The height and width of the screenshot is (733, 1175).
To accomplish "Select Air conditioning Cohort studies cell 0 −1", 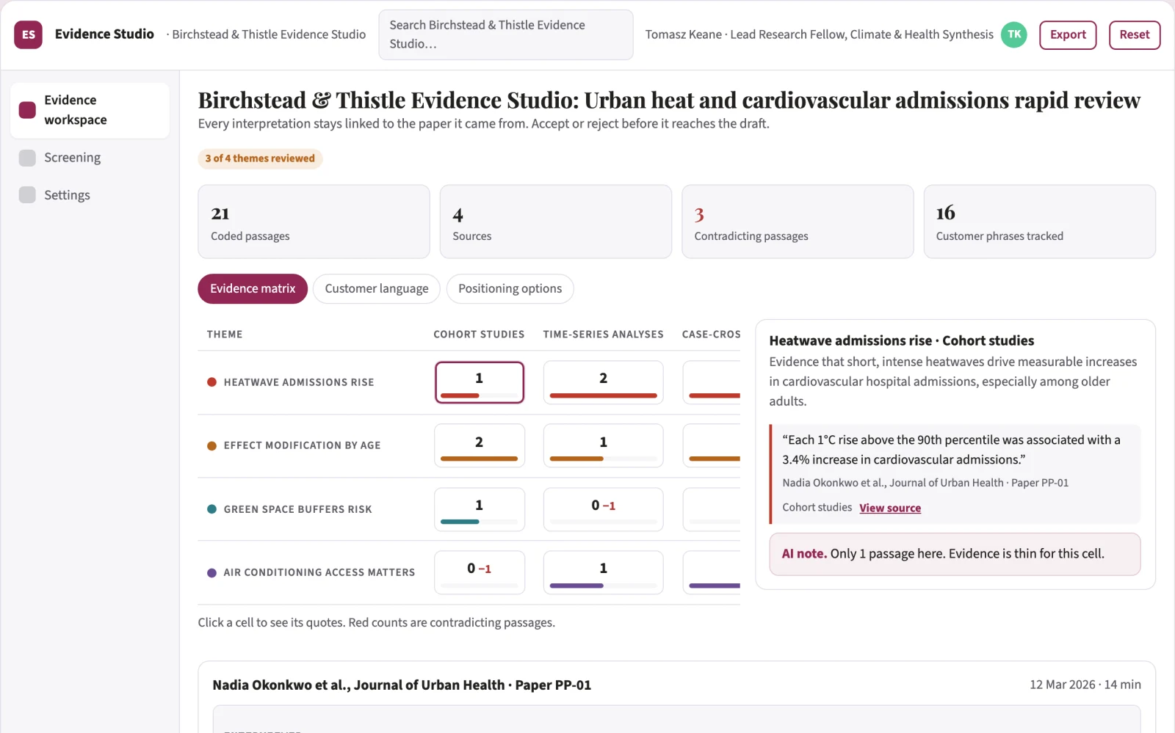I will click(480, 572).
